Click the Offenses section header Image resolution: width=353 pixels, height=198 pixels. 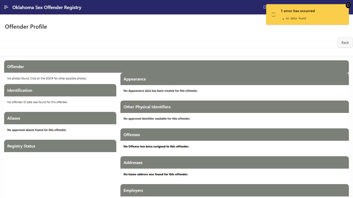[x=132, y=135]
